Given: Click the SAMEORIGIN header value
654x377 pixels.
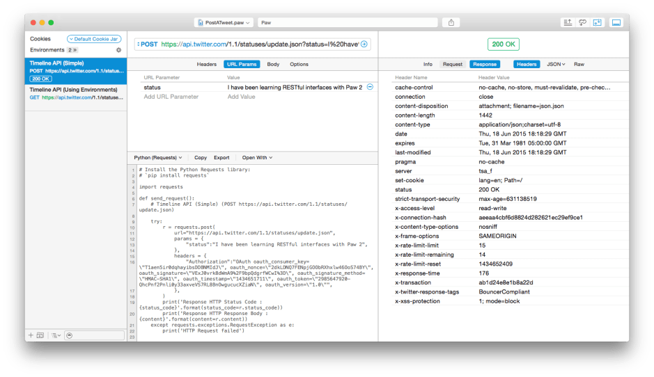Looking at the screenshot, I should coord(497,236).
